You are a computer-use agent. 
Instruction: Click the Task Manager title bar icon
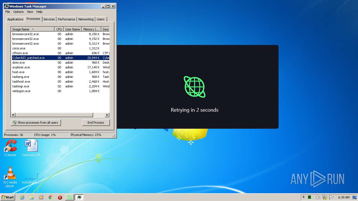(7, 6)
